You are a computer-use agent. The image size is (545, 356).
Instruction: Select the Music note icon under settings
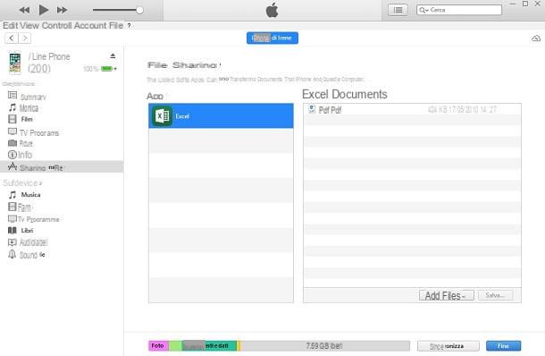click(x=13, y=107)
